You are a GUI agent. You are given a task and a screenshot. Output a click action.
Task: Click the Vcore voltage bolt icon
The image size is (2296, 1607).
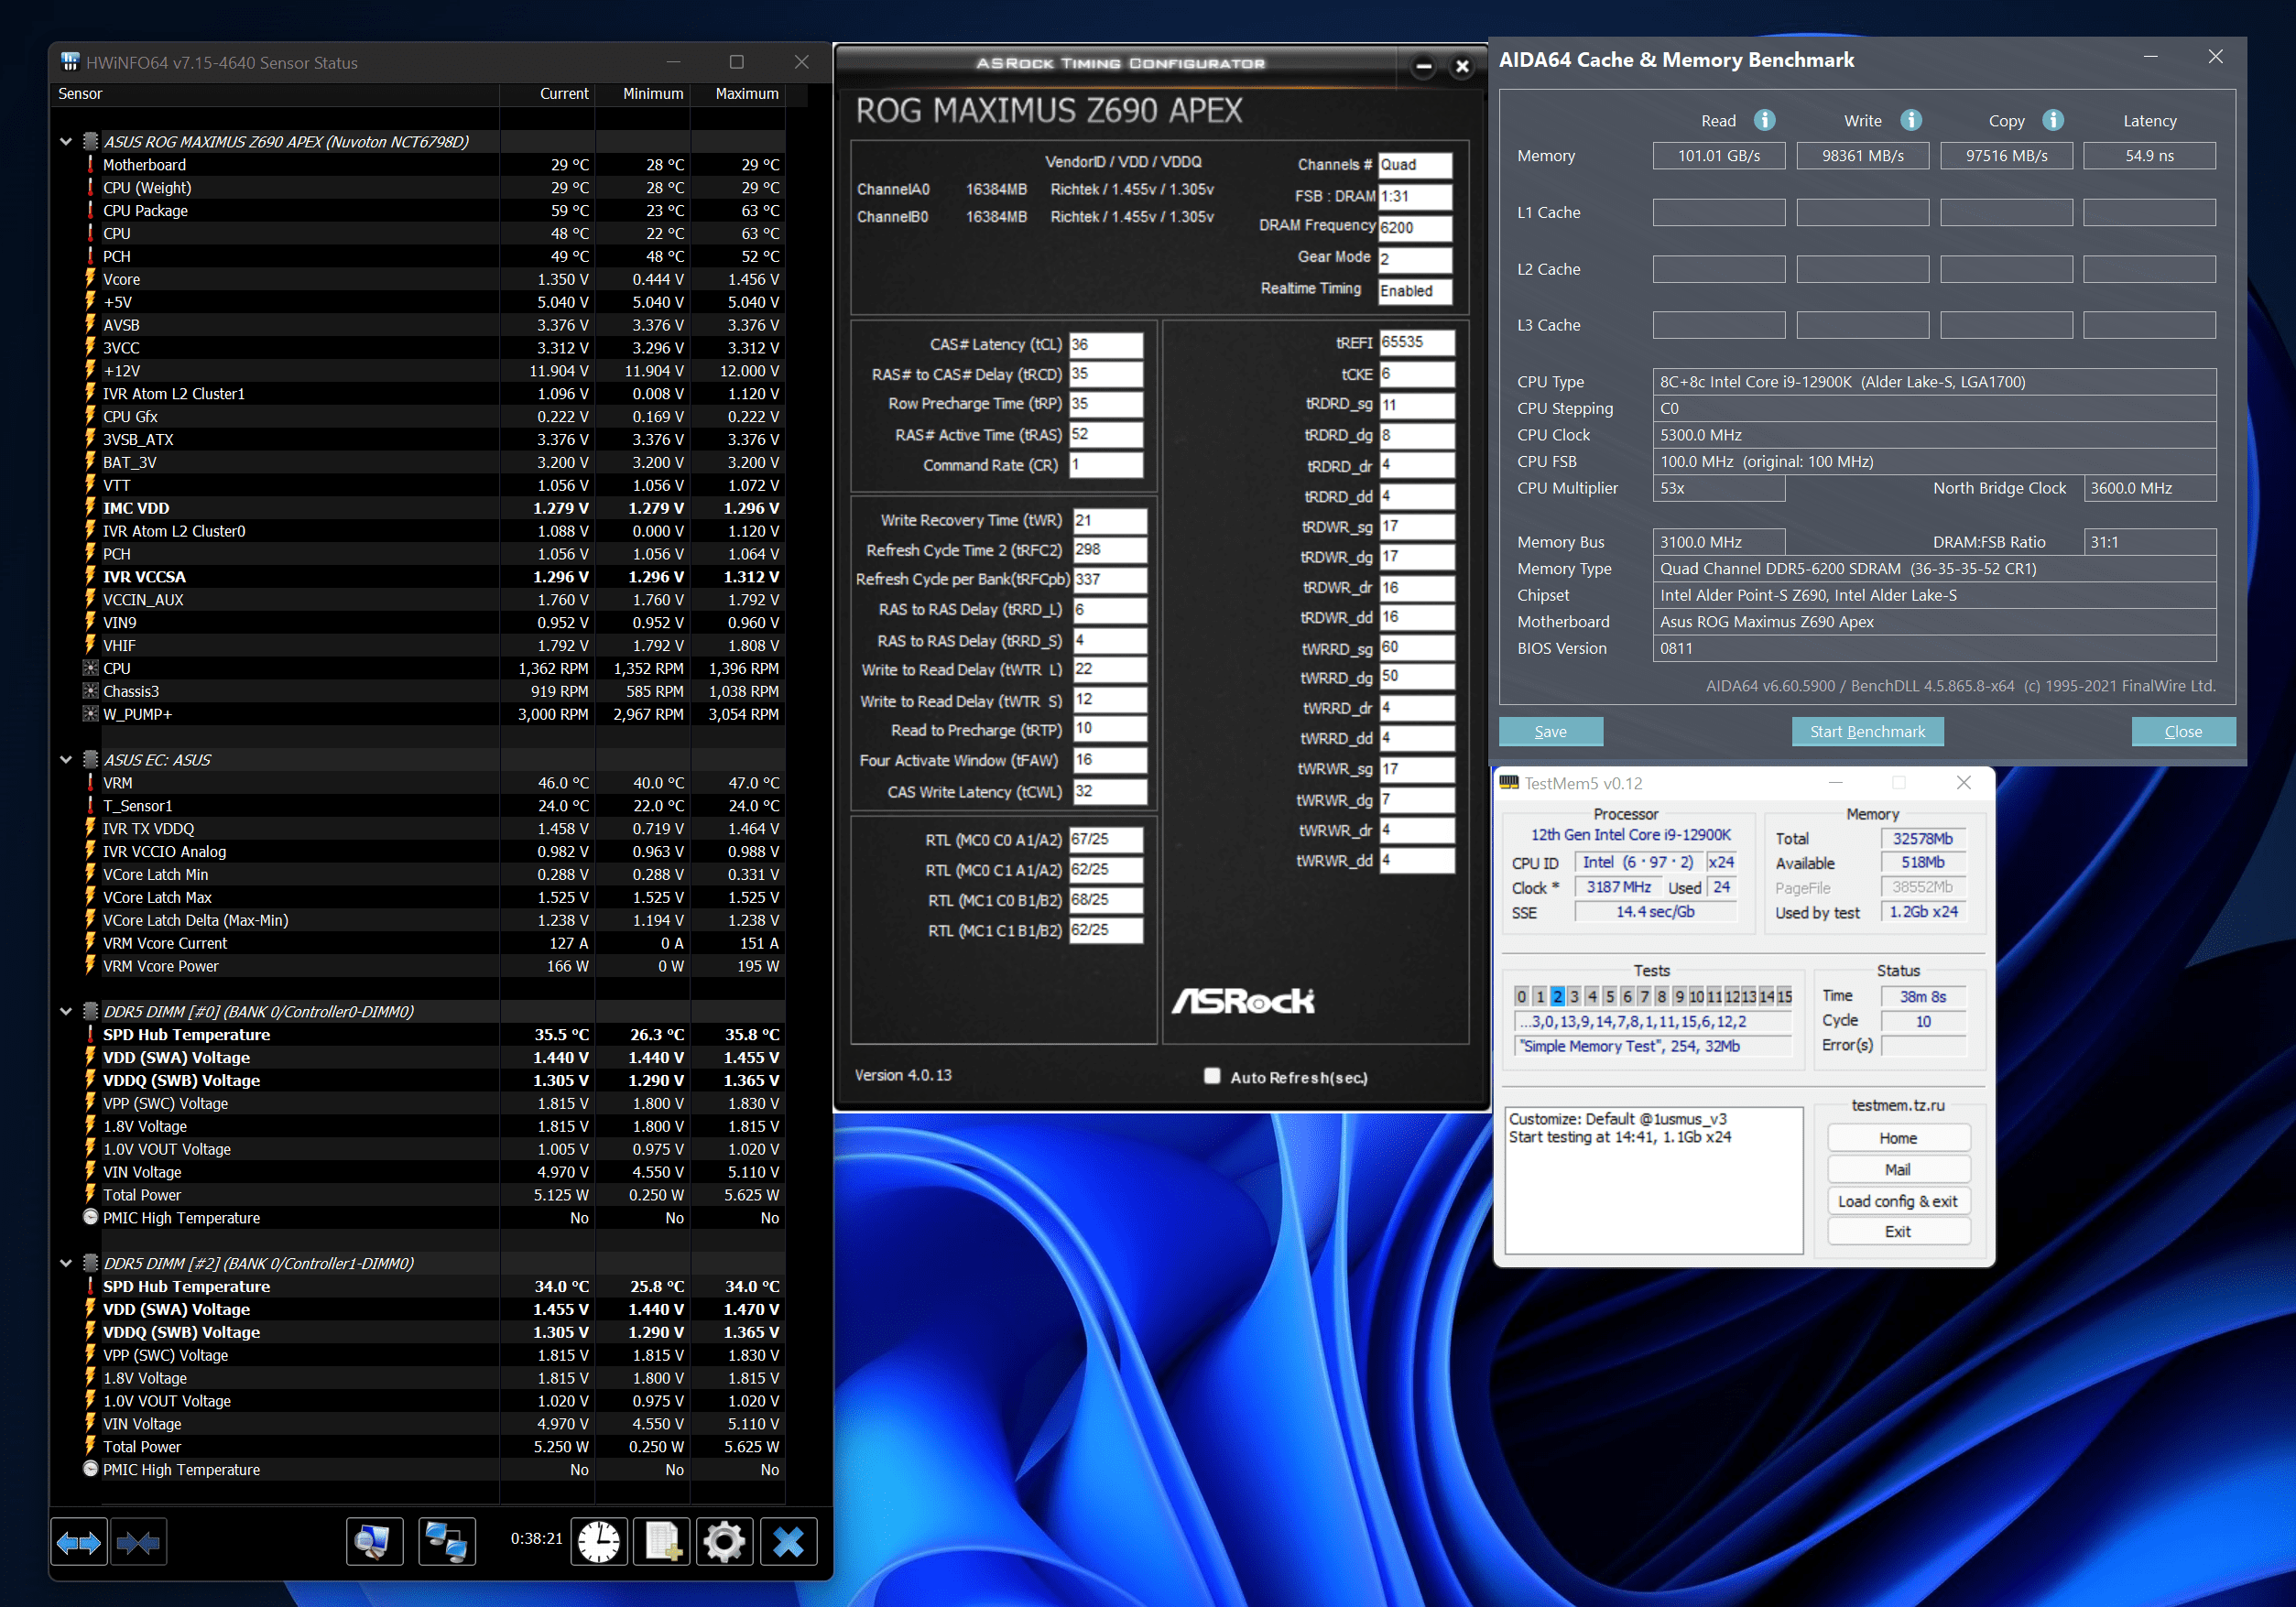(90, 279)
